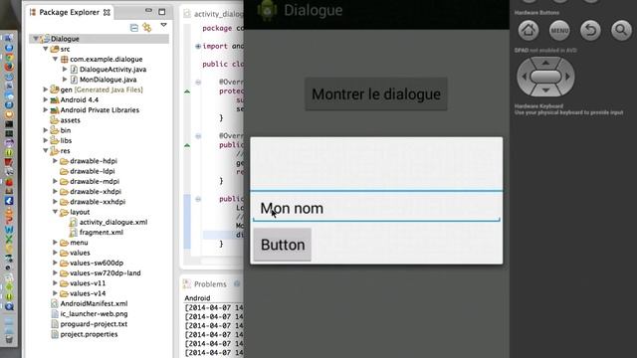Open Firefox from the dock
The image size is (637, 358).
(x=9, y=67)
